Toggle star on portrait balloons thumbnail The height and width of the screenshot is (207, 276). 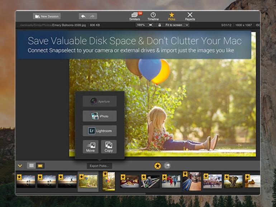105,174
